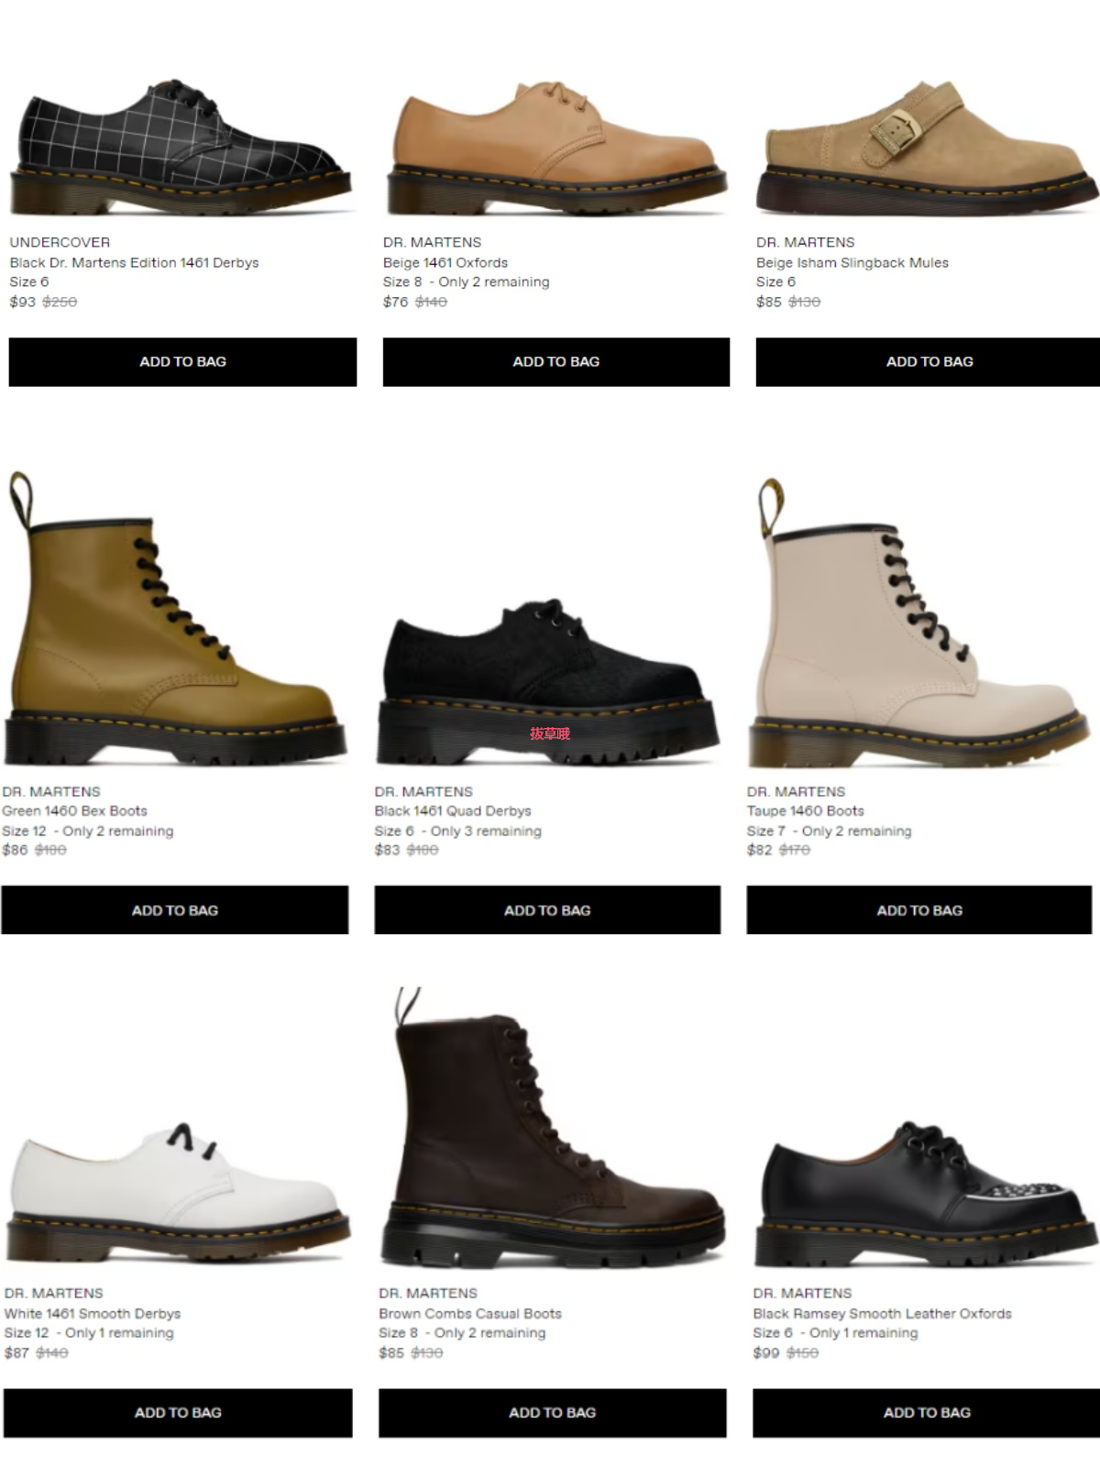Add Brown Combs Casual Boots to bag

point(553,1412)
